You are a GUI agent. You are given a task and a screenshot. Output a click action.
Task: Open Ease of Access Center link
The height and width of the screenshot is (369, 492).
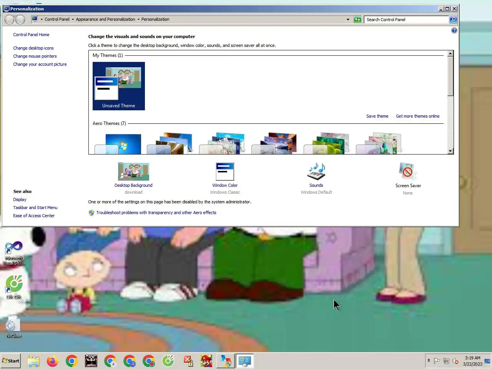click(34, 216)
